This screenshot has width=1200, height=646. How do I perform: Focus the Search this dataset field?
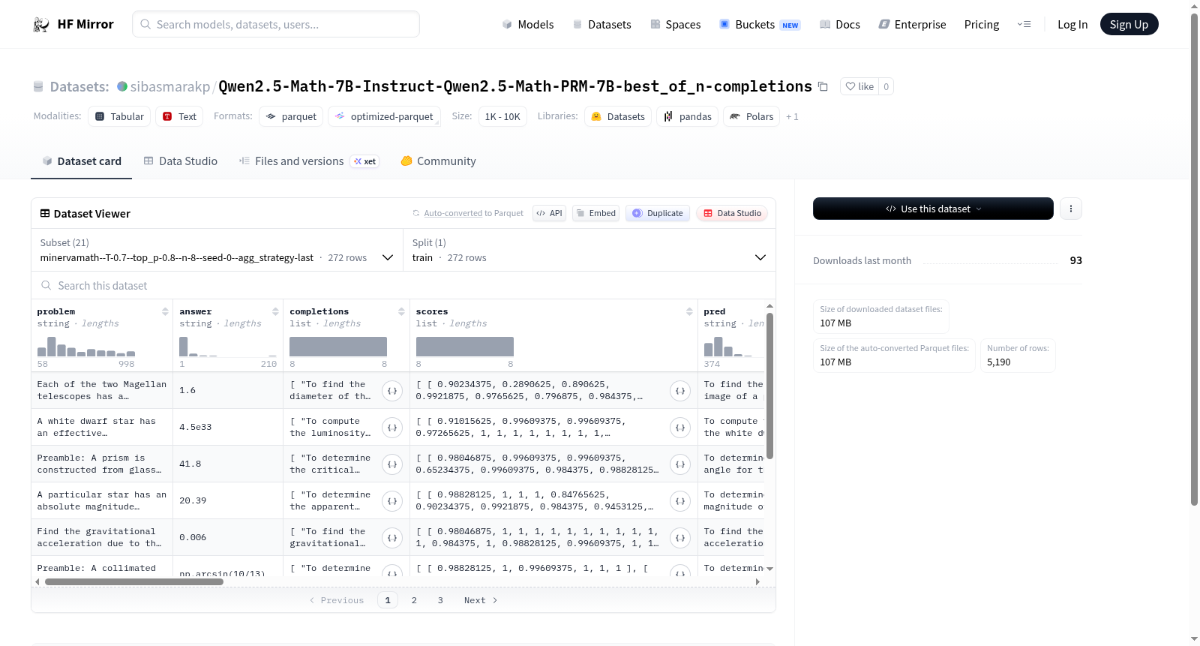403,286
